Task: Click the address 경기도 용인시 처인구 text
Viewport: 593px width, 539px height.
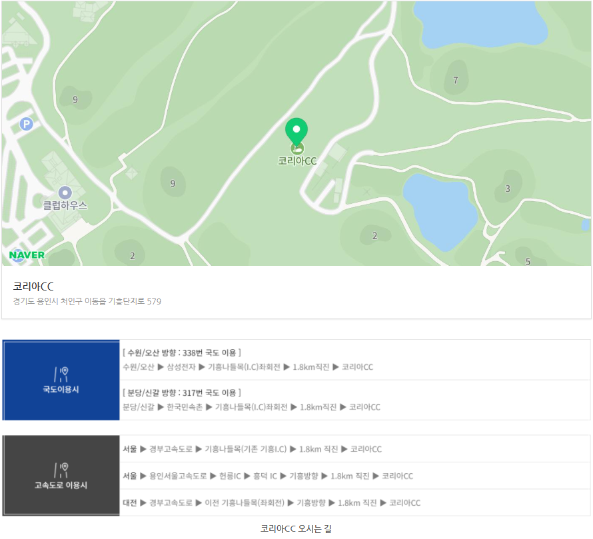Action: point(87,301)
